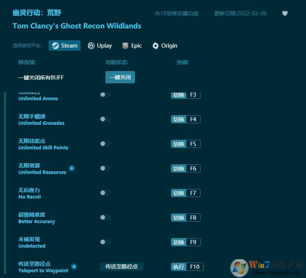The image size is (306, 278).
Task: Switch on Better Accuracy
Action: point(105,217)
